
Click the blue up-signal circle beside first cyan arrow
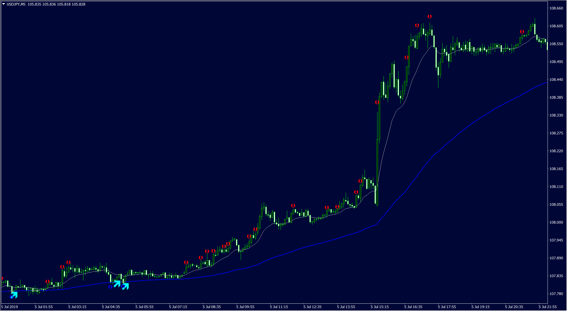tap(11, 297)
